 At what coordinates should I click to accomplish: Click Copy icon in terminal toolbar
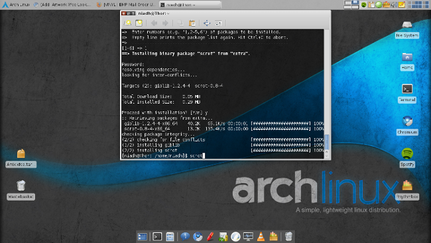coord(180,23)
